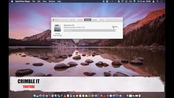Click the "Flash Storage" label

57,35
